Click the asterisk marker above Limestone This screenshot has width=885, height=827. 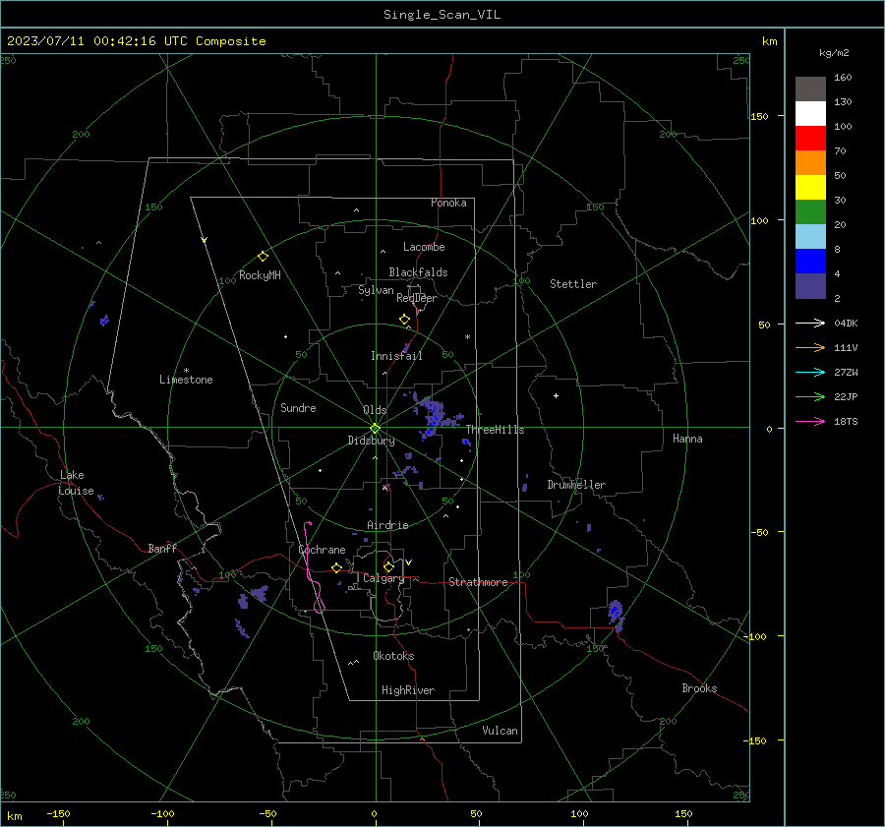point(186,371)
